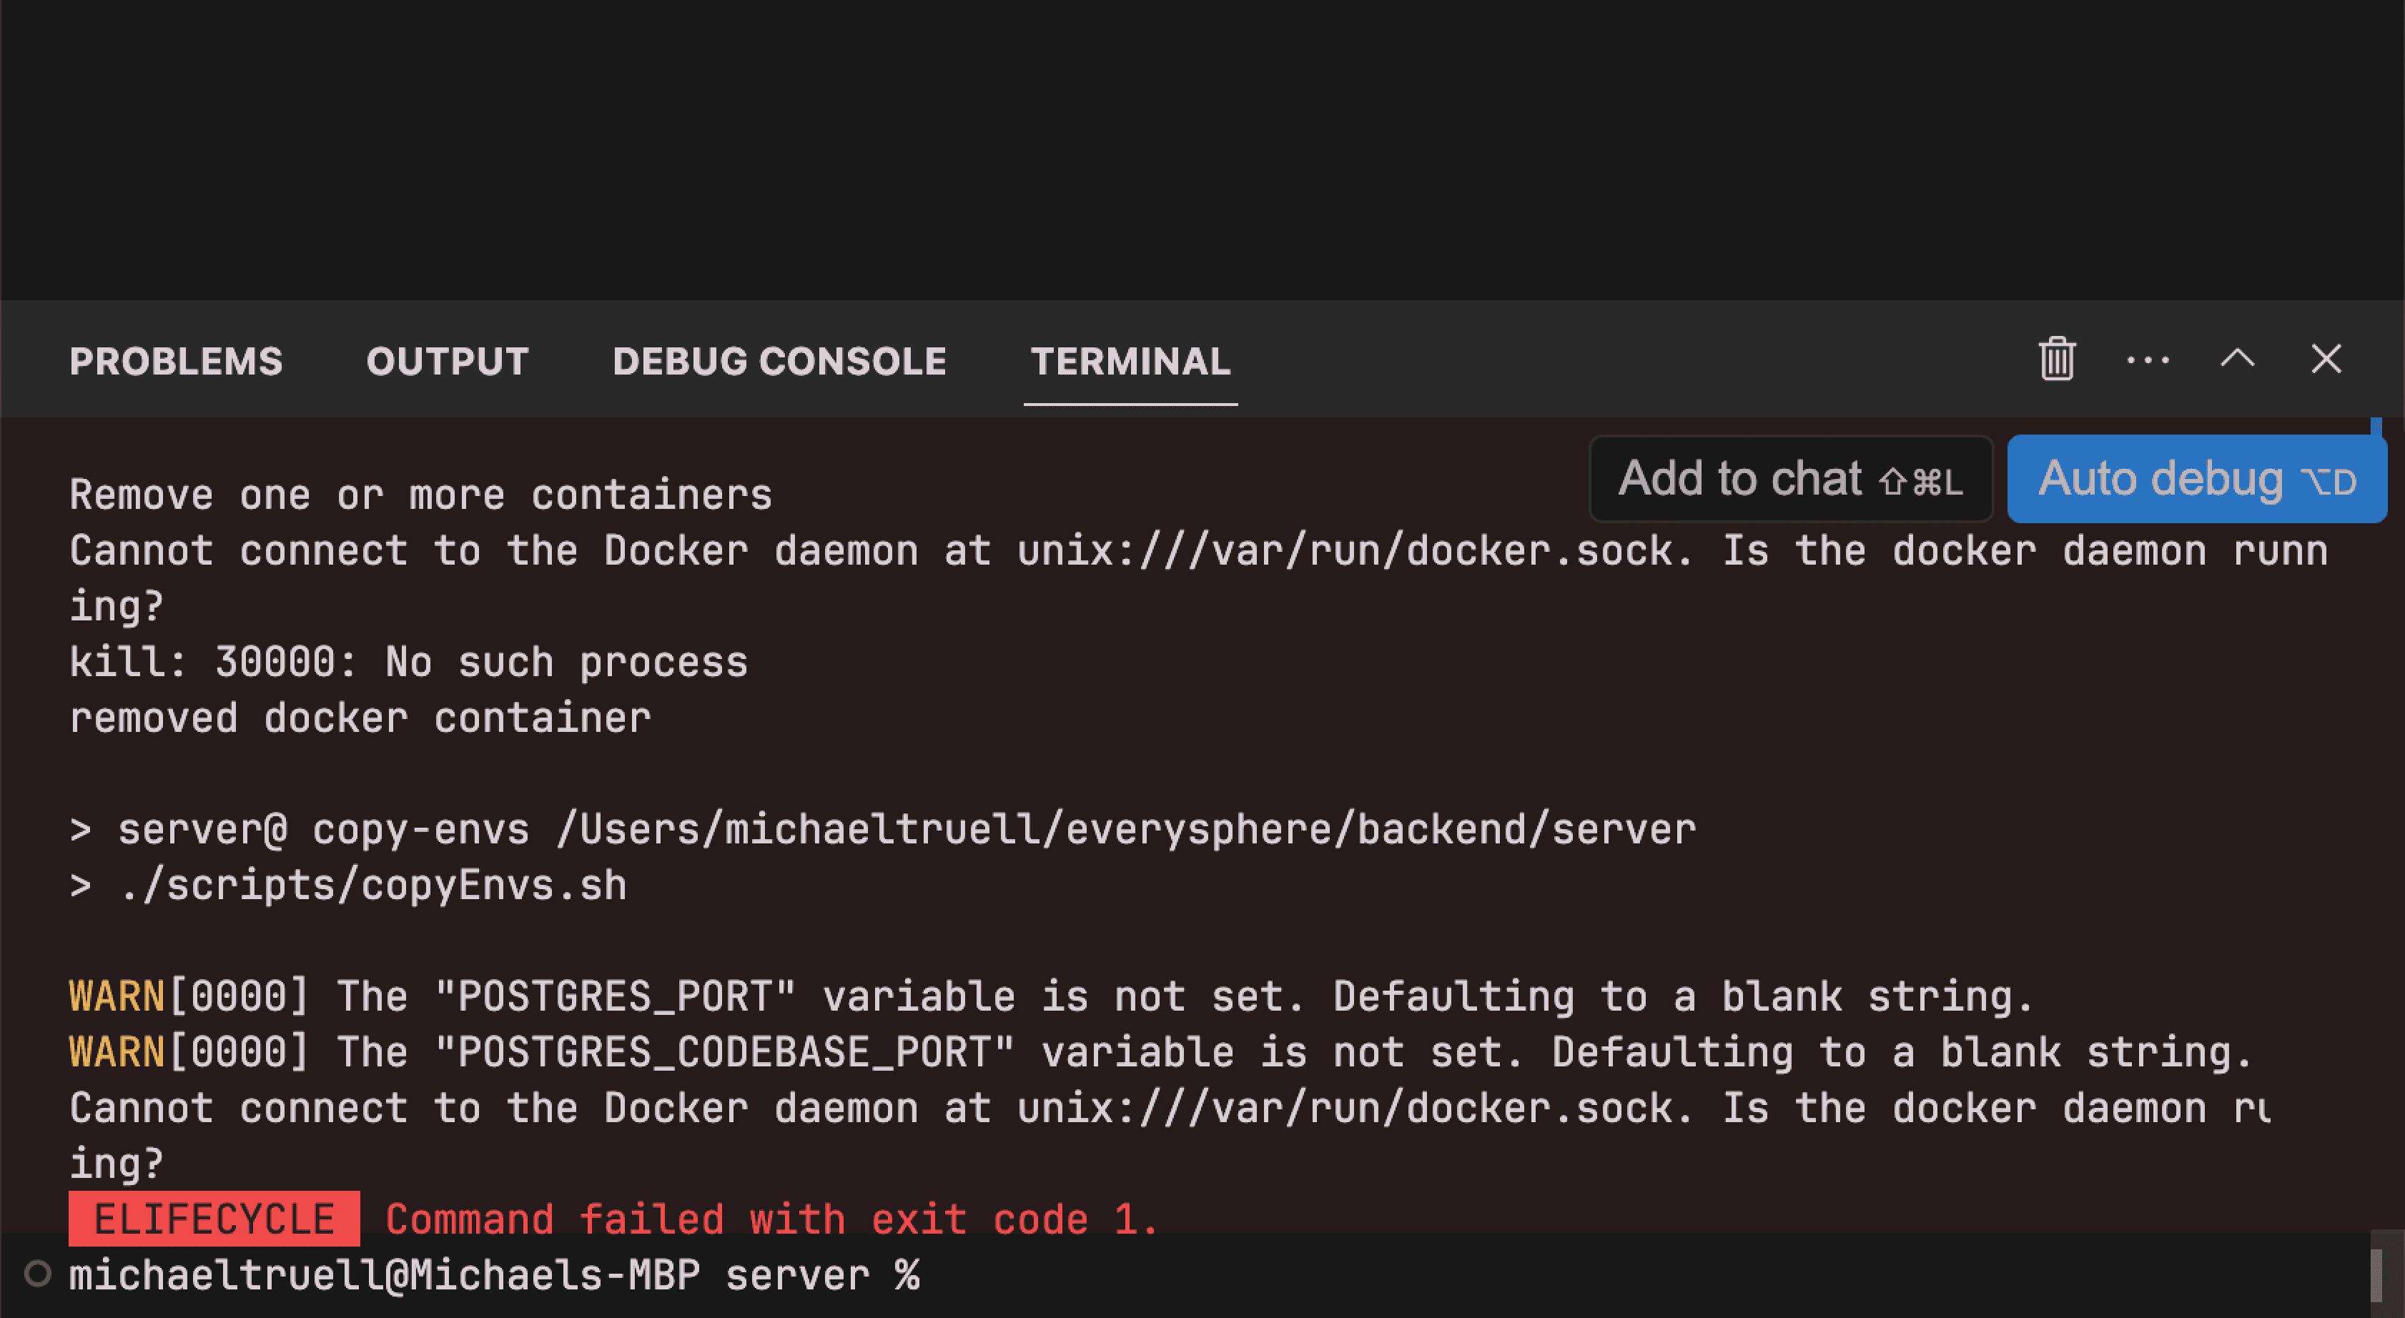This screenshot has height=1318, width=2405.
Task: Click the maximize panel up chevron
Action: (2239, 359)
